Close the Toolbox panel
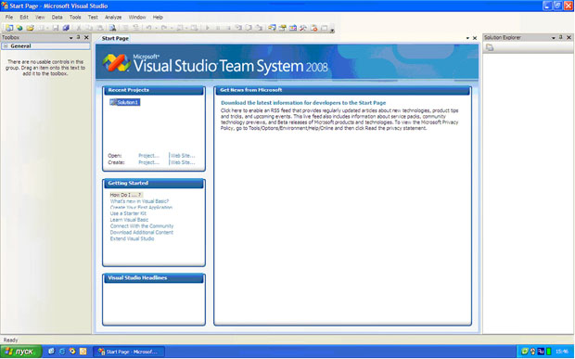The width and height of the screenshot is (575, 359). click(x=86, y=37)
